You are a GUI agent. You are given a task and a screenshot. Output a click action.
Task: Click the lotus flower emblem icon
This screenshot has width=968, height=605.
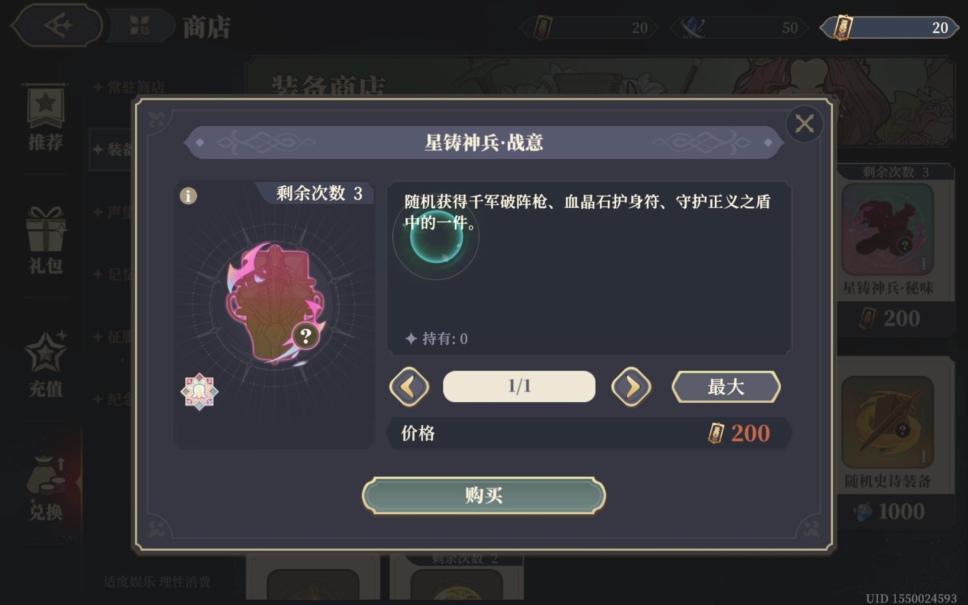[199, 391]
